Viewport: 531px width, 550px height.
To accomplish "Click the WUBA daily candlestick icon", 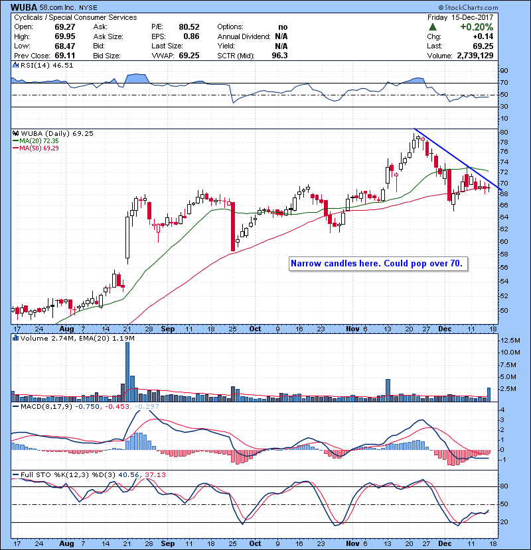I will (x=15, y=133).
